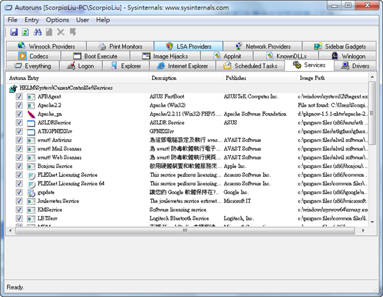Click the Save toolbar icon
Viewport: 383px width, 297px height.
(x=13, y=31)
